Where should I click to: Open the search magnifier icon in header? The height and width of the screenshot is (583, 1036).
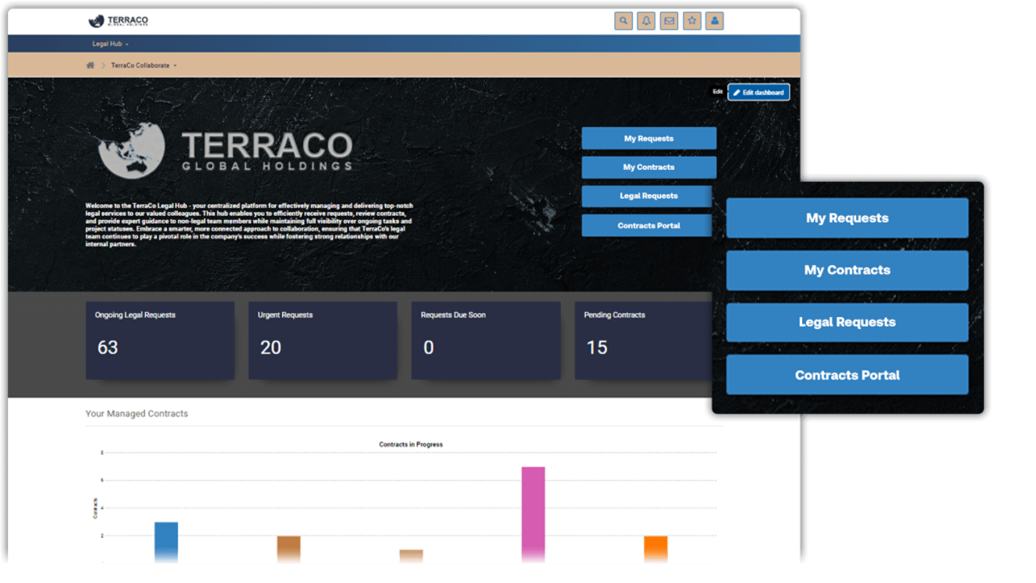[x=623, y=21]
